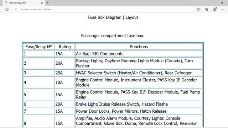Open split screen view icon
This screenshot has width=228, height=128.
199,9
